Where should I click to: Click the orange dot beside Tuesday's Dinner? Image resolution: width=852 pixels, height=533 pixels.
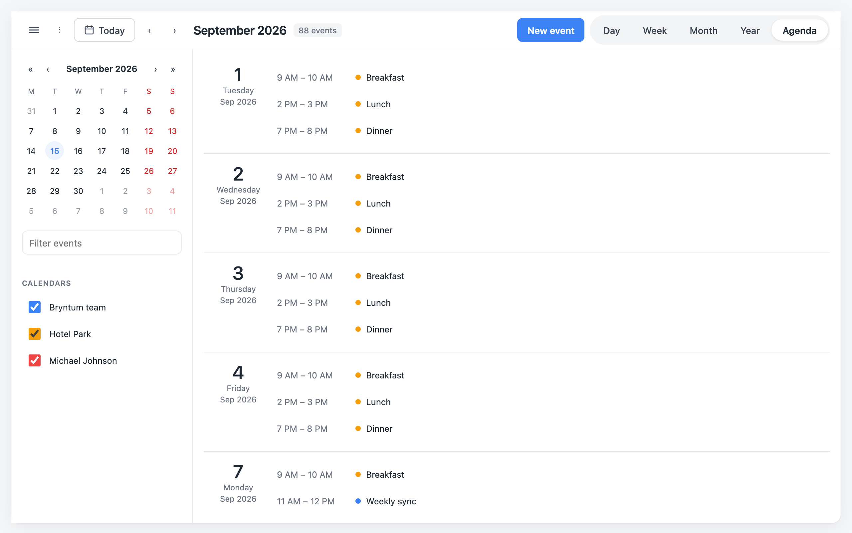358,131
